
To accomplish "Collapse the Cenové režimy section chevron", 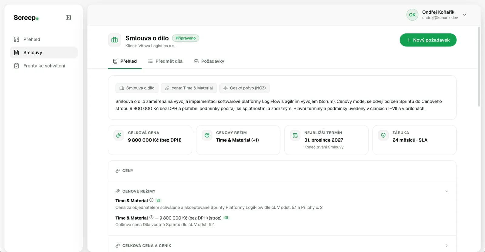I will [447, 191].
